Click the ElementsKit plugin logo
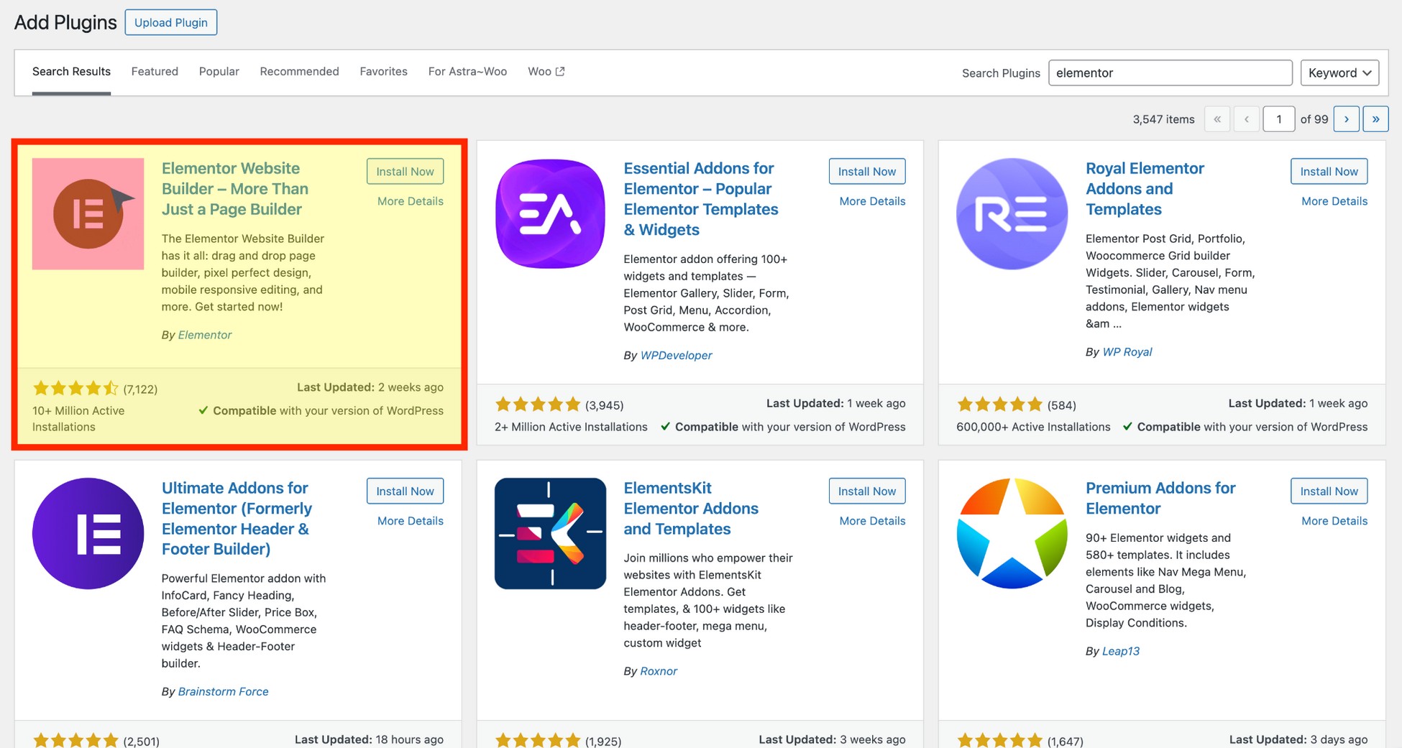The width and height of the screenshot is (1402, 748). pos(550,533)
